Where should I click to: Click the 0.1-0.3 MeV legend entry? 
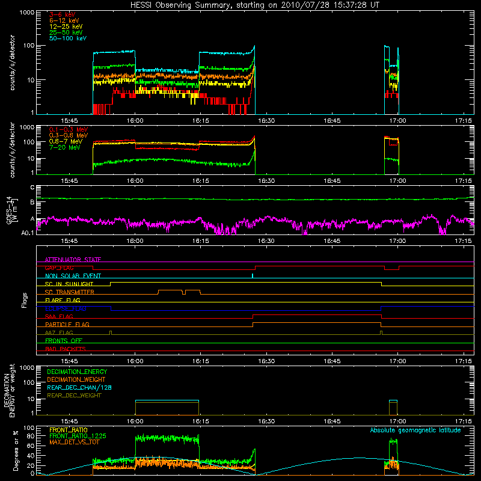69,129
